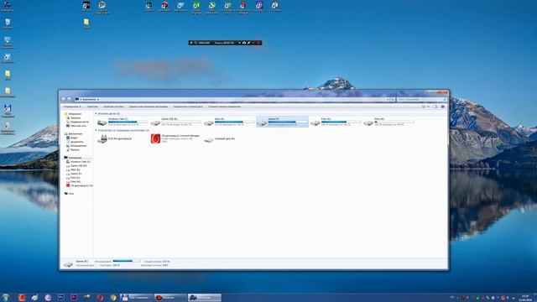Open the (E:) drive entry in sidebar tree
The width and height of the screenshot is (537, 302).
[x=75, y=169]
